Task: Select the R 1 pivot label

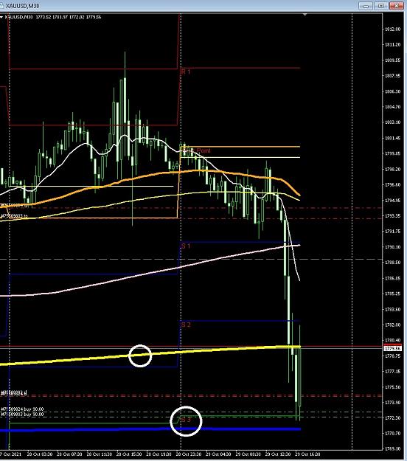Action: coord(186,72)
